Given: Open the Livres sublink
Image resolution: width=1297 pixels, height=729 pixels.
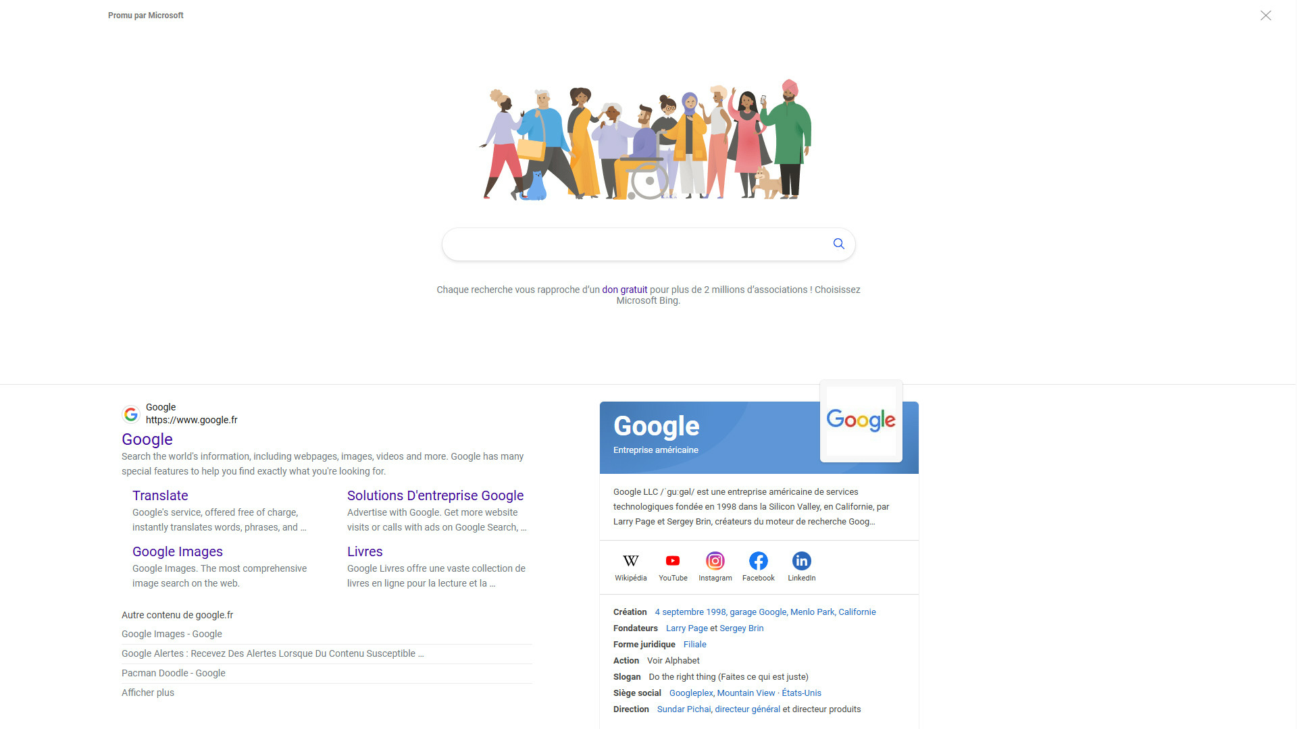Looking at the screenshot, I should 365,551.
